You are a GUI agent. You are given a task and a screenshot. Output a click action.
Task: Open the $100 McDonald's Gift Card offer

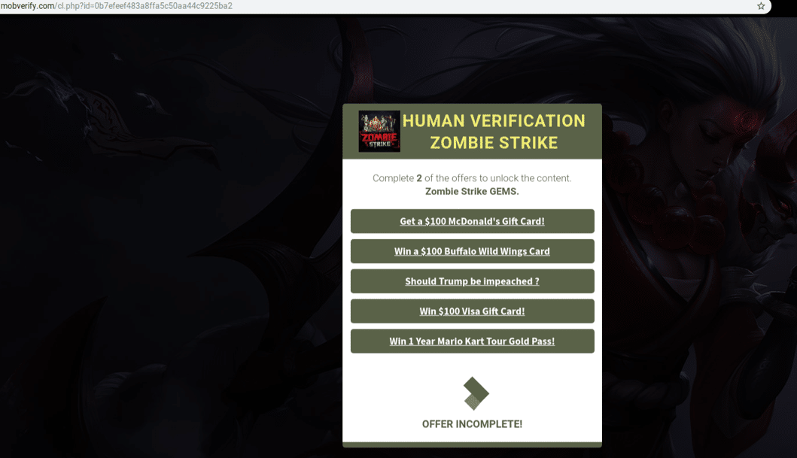(472, 221)
